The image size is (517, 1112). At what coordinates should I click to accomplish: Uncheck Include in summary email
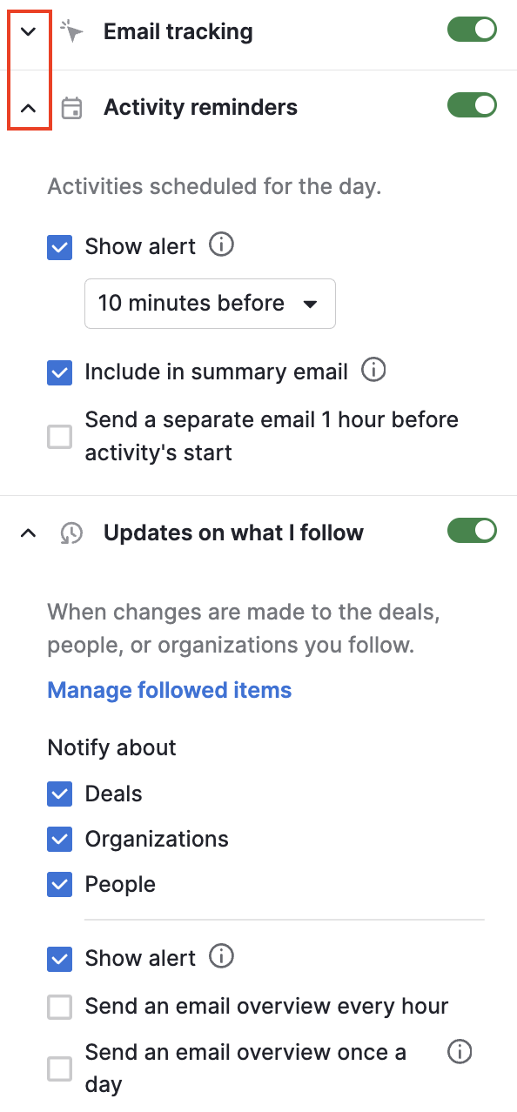tap(59, 372)
